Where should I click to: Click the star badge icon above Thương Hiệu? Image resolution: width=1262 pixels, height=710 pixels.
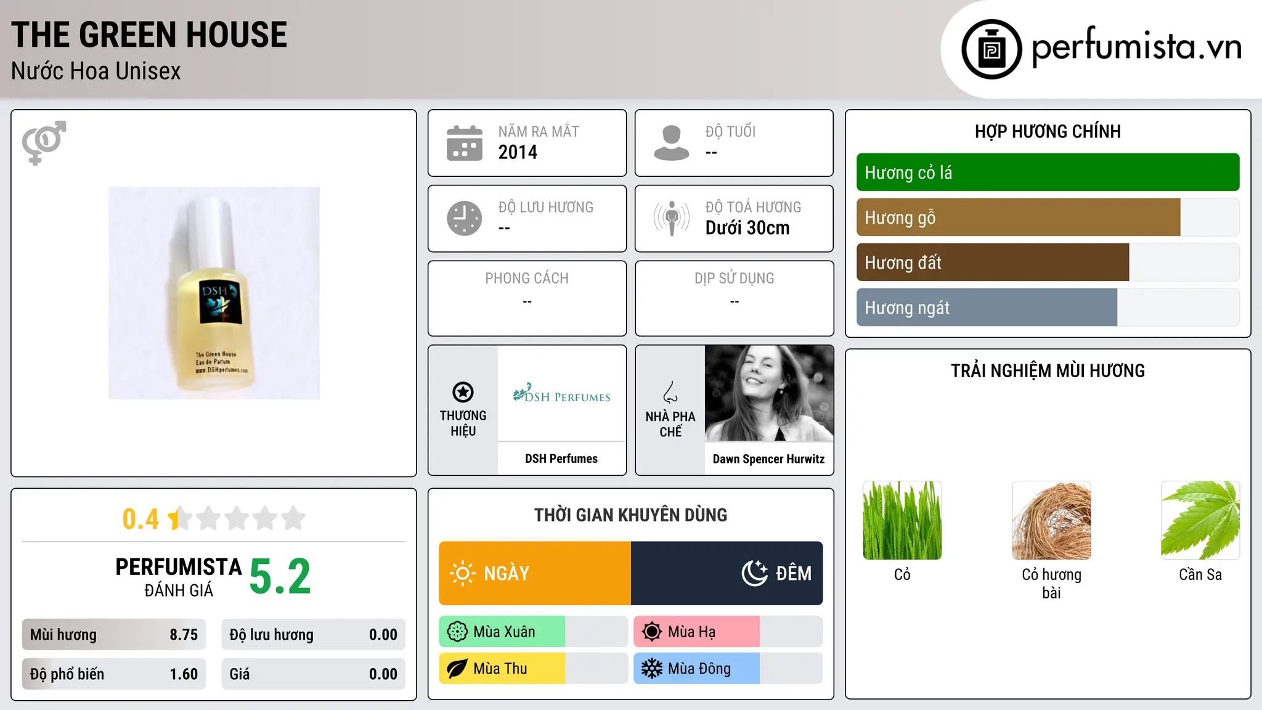[463, 392]
